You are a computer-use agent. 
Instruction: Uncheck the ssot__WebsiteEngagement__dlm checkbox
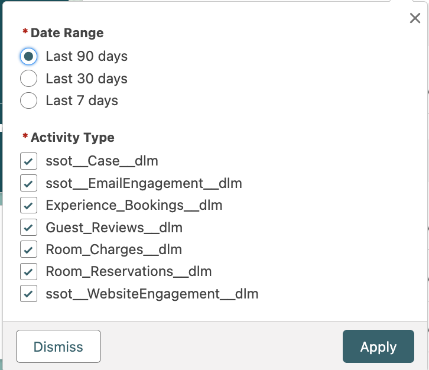click(28, 294)
